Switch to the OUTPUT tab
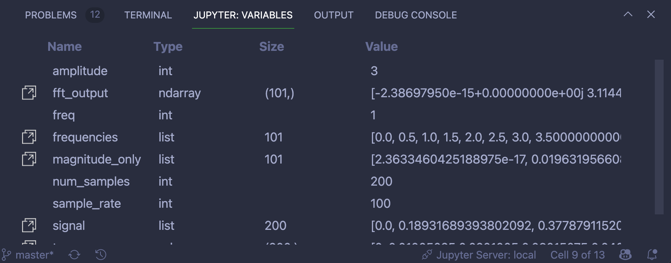 coord(333,15)
